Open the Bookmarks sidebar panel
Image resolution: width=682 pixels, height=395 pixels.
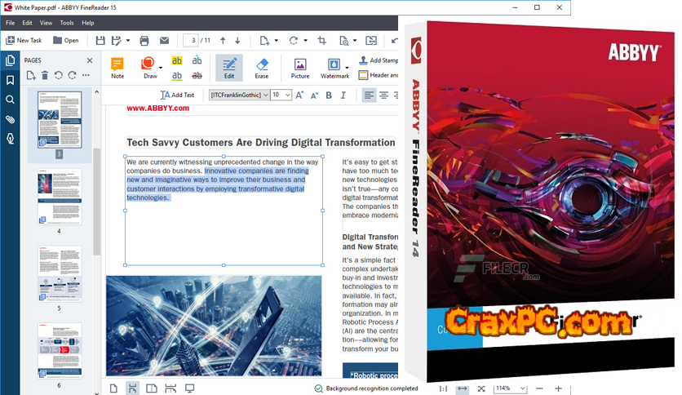(10, 80)
